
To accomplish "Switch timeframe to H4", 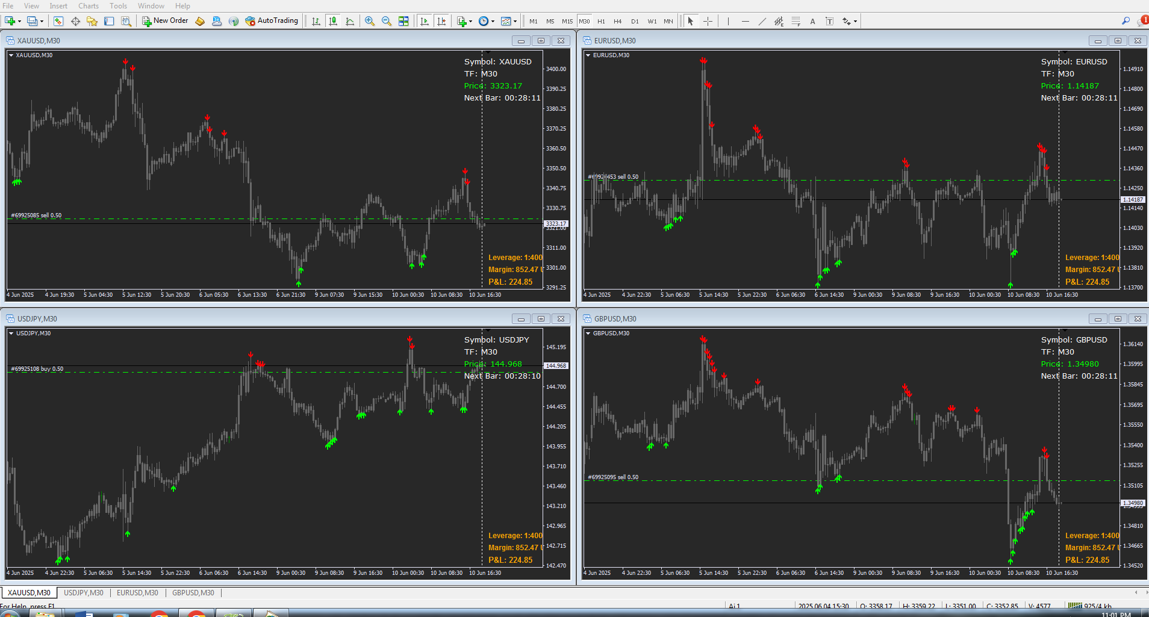I will (618, 21).
